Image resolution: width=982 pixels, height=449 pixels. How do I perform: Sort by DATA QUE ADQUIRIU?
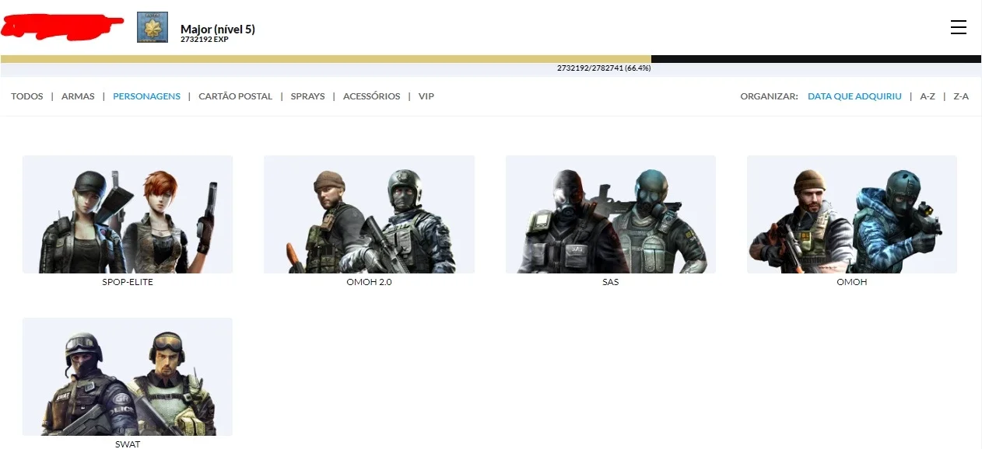[x=854, y=96]
